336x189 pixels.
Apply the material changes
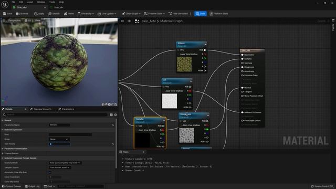pyautogui.click(x=39, y=14)
